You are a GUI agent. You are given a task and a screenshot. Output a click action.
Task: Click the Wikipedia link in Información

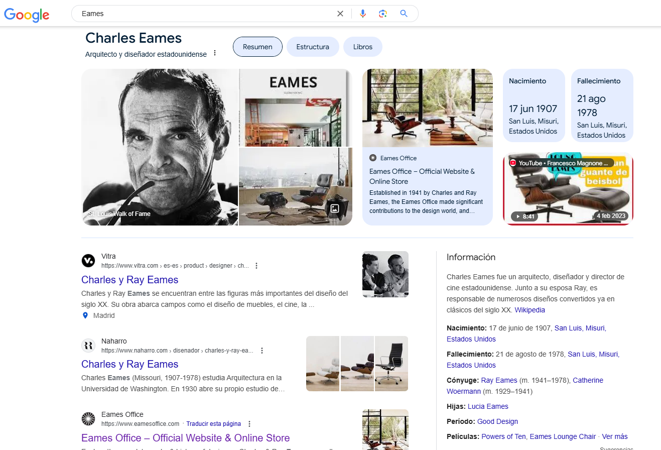(x=530, y=310)
